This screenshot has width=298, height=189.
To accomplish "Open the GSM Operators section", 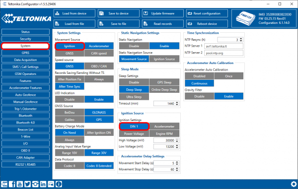I will (25, 74).
